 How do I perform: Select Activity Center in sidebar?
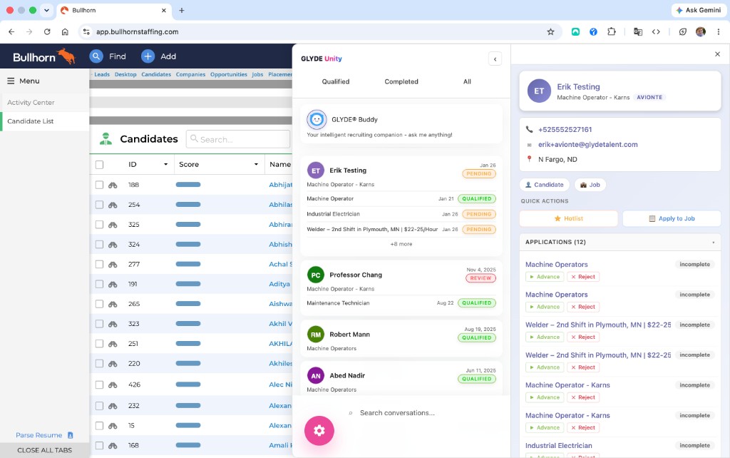45,103
